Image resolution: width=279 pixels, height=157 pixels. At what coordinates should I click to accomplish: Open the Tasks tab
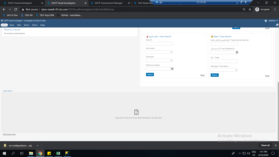pyautogui.click(x=19, y=25)
